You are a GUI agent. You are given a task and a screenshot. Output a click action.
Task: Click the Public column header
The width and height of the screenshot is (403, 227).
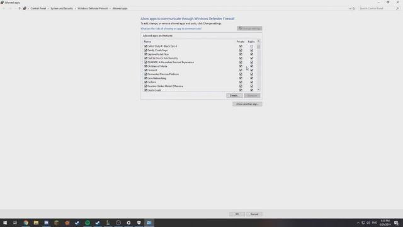[x=251, y=42]
